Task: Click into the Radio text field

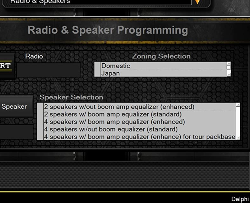Action: pos(49,70)
